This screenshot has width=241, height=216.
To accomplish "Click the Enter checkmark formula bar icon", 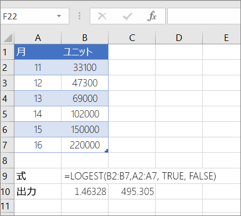I will [x=127, y=16].
